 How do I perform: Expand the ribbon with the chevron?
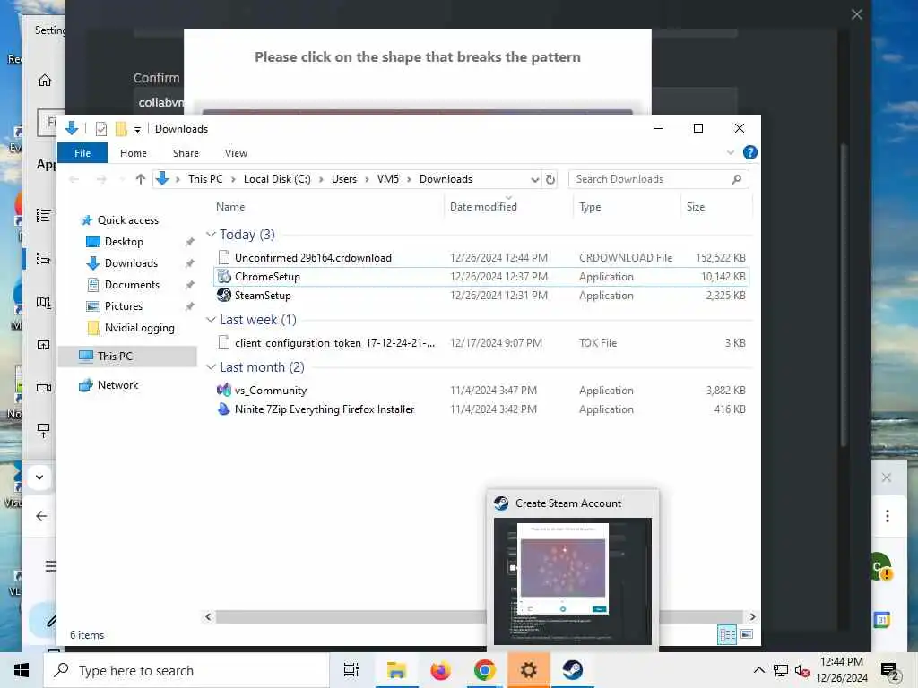tap(730, 152)
